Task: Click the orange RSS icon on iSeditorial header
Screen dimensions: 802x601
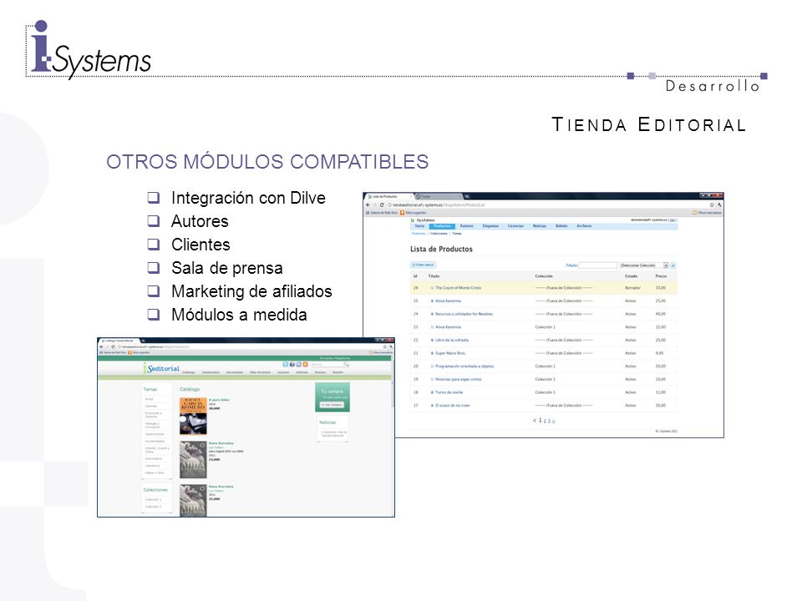Action: 306,365
